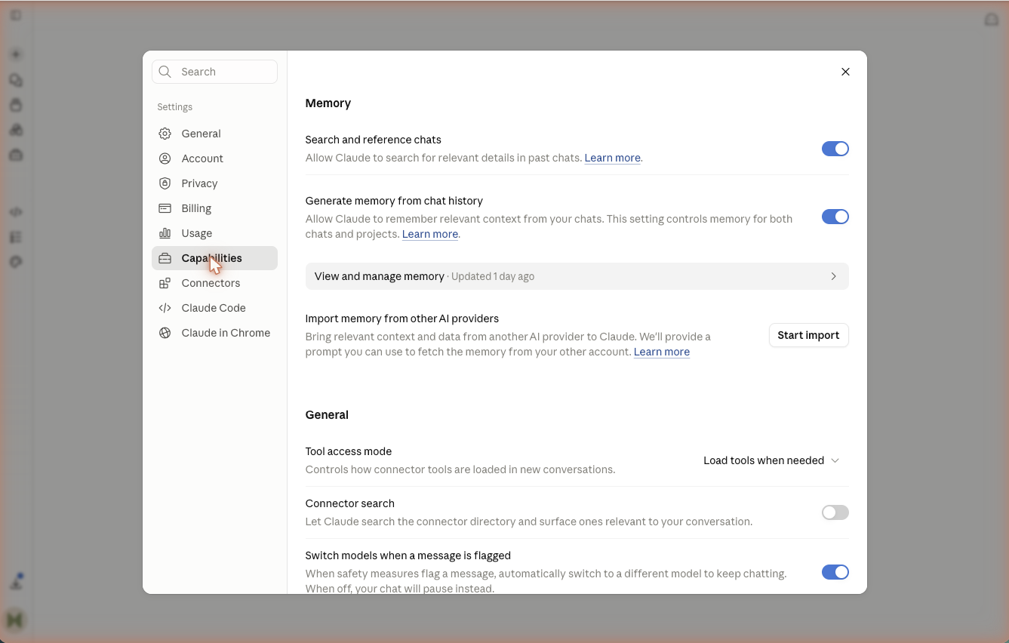Click the Memory section heading
Viewport: 1009px width, 643px height.
tap(328, 103)
